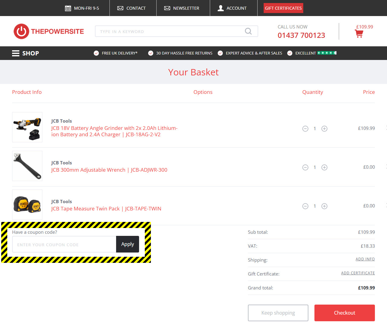Click the shopping basket cart icon
The width and height of the screenshot is (387, 327).
(x=359, y=34)
